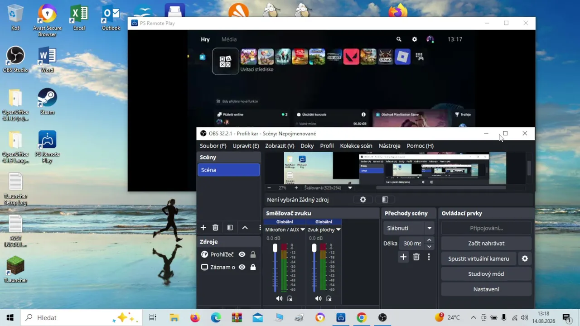Open source properties gear next to 'Není vybrán žádný zdroj'
Screen dimensions: 580x326
click(363, 200)
